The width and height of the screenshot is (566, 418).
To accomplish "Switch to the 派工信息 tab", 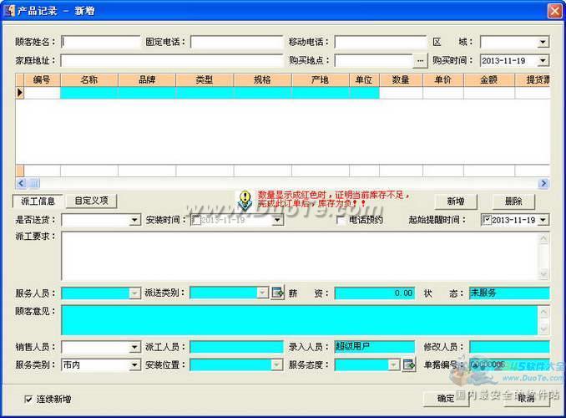I will pyautogui.click(x=38, y=201).
